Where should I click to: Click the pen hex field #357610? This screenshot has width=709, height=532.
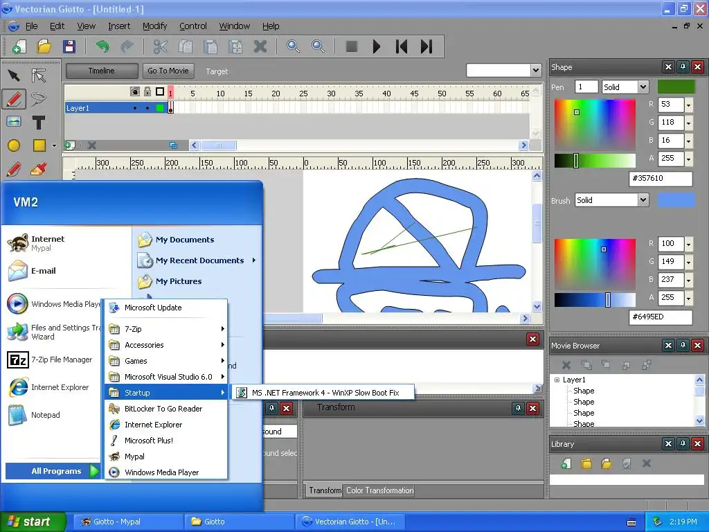tap(661, 178)
